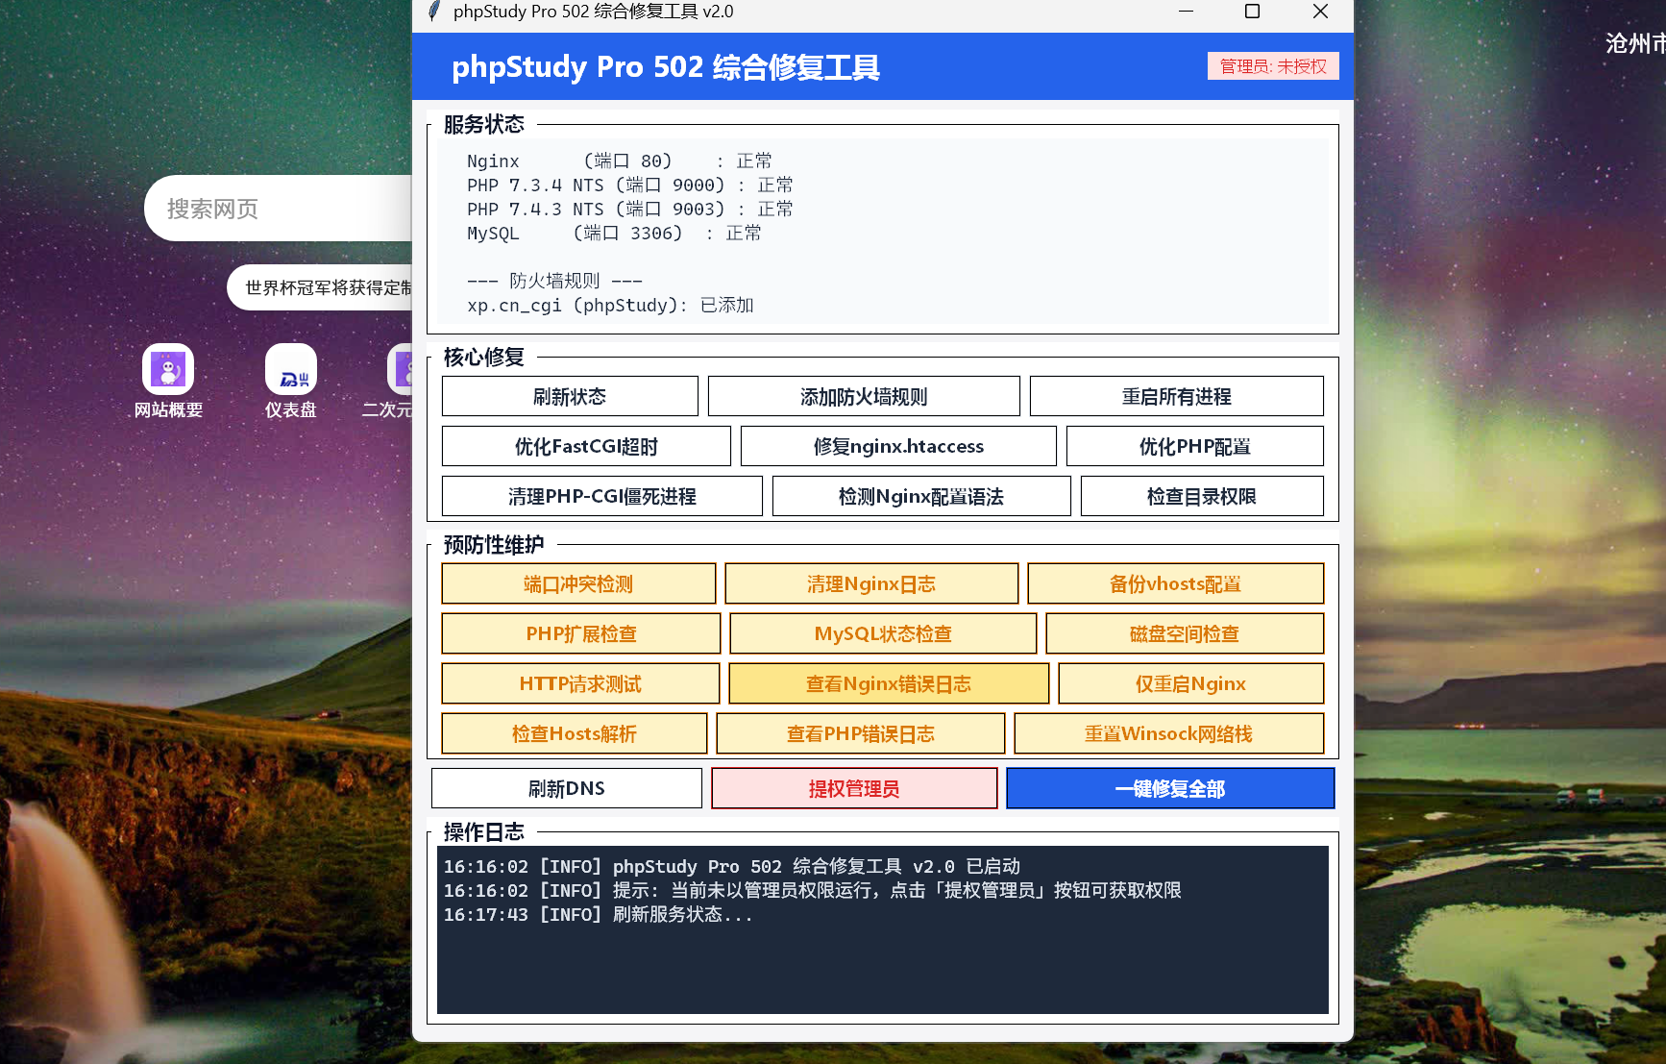Start HTTP请求测试
1666x1064 pixels.
[580, 683]
